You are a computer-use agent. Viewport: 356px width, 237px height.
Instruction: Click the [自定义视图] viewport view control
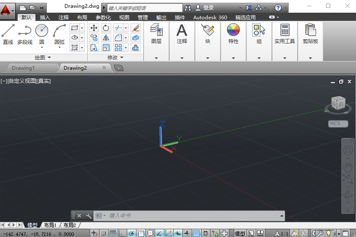(x=22, y=81)
